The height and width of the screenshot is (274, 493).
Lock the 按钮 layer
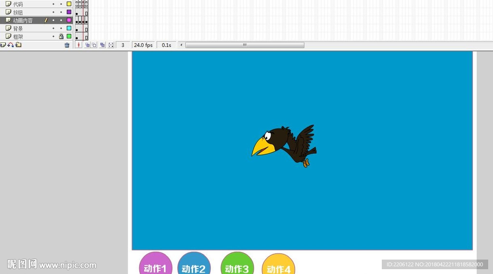(61, 12)
